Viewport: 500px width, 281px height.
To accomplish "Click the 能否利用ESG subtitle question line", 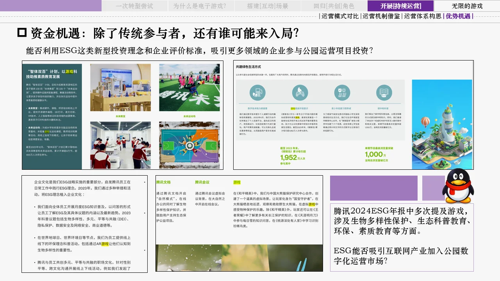I will point(199,51).
